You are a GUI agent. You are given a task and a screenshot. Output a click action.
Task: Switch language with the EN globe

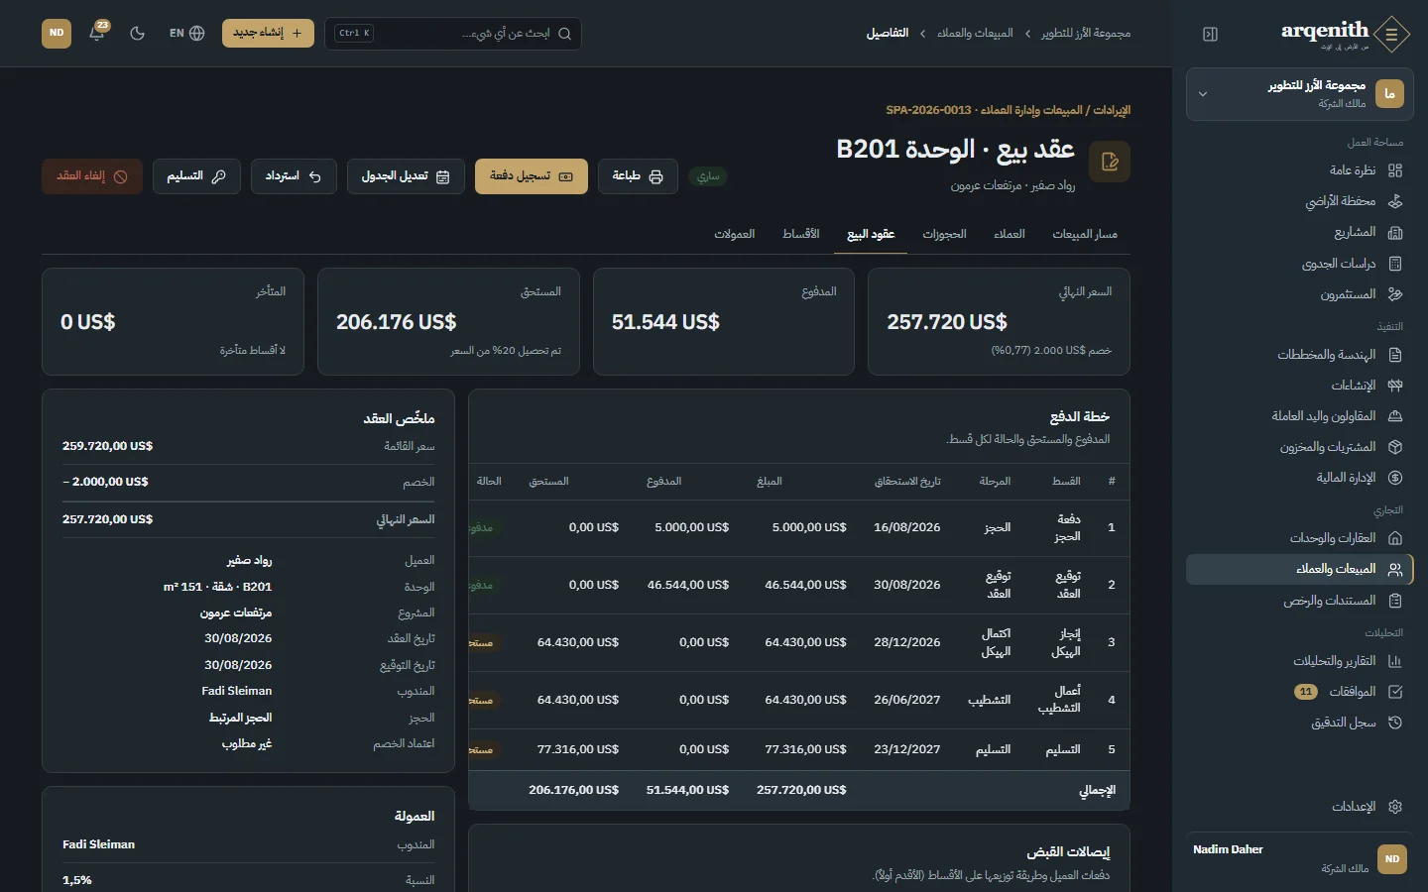tap(186, 33)
